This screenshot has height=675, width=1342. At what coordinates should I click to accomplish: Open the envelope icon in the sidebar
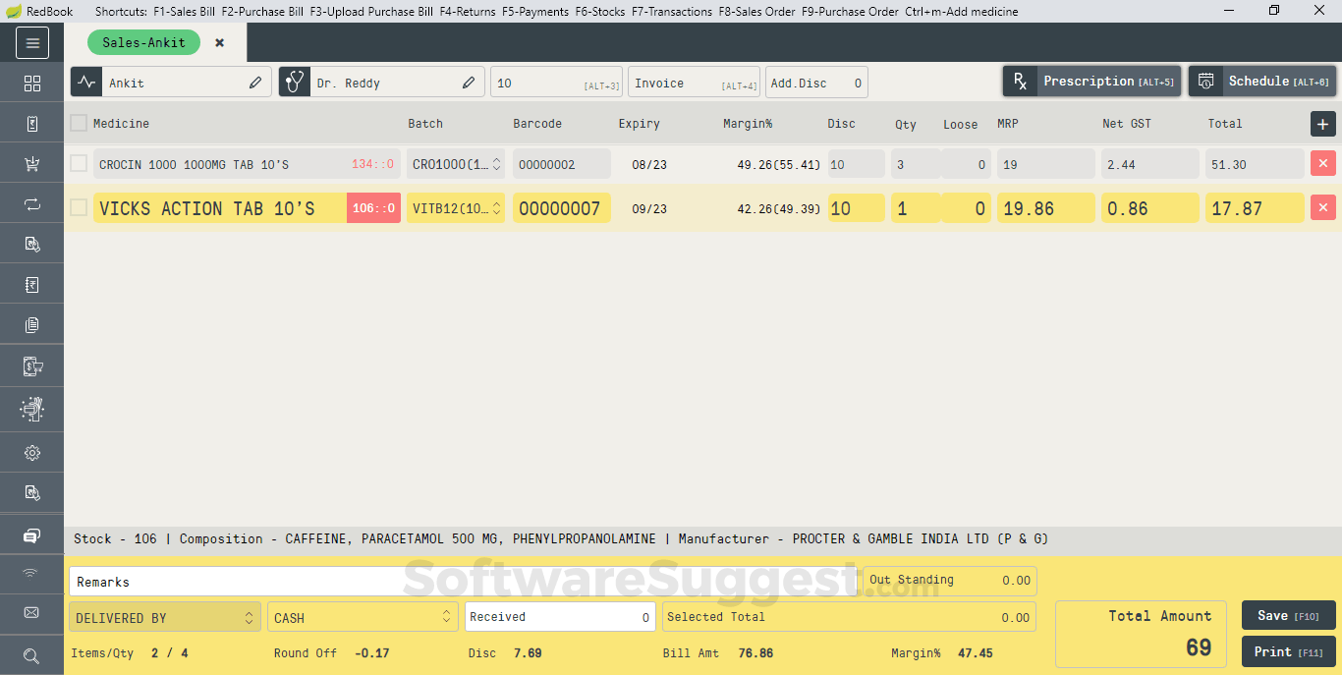[31, 612]
